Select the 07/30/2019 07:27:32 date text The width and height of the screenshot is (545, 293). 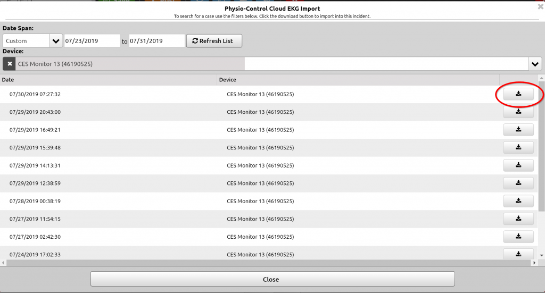click(35, 94)
